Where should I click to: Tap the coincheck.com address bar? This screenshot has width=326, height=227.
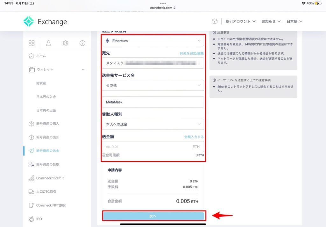click(x=163, y=8)
